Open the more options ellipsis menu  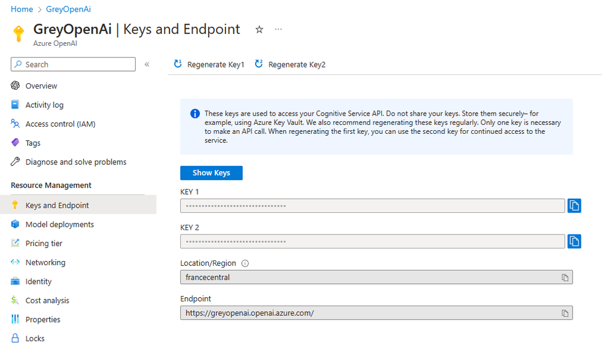coord(278,29)
